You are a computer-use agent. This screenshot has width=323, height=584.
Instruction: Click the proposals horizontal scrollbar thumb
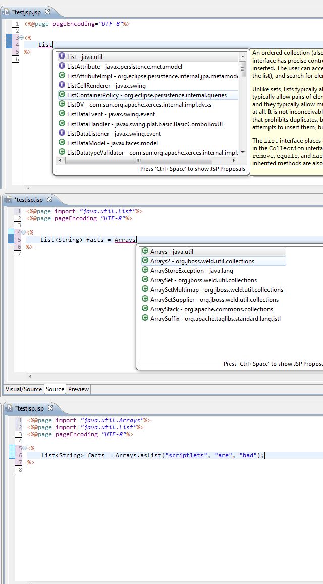[139, 160]
